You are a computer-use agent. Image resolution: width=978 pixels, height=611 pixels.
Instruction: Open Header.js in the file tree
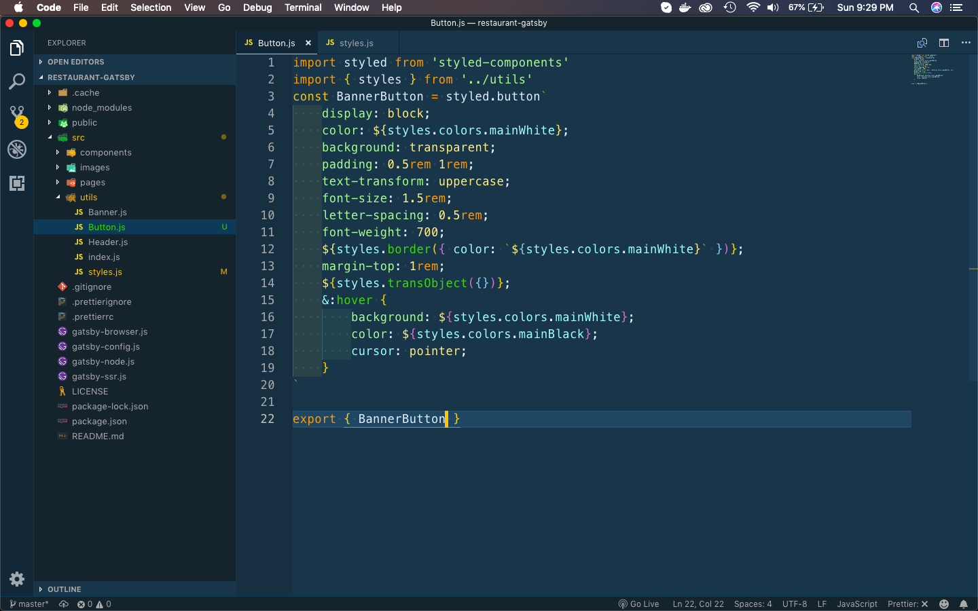[x=134, y=242]
